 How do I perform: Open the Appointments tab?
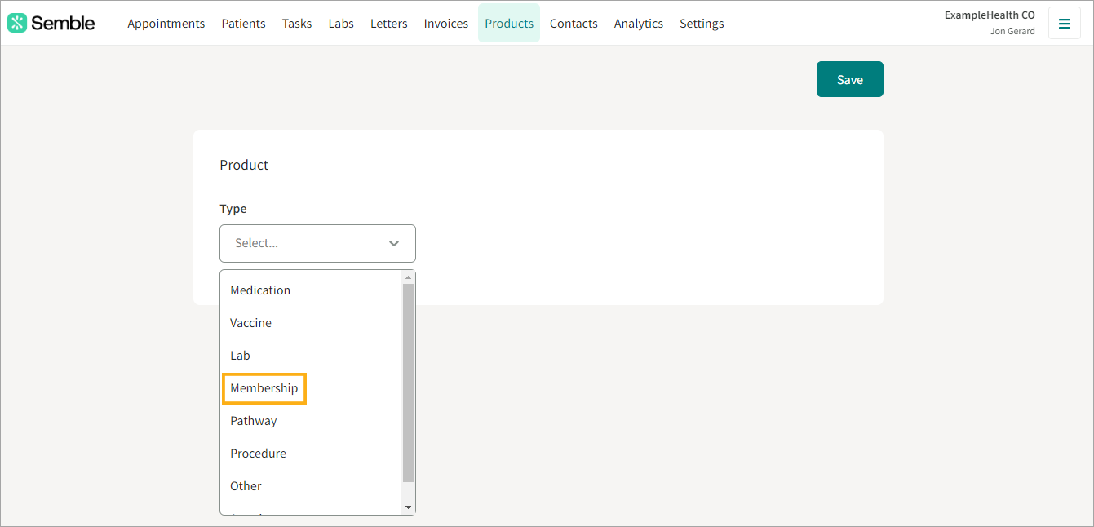166,24
